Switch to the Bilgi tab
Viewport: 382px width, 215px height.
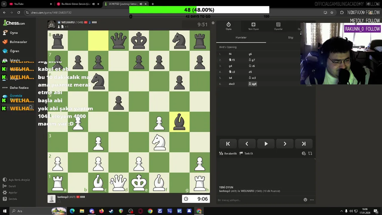[291, 38]
